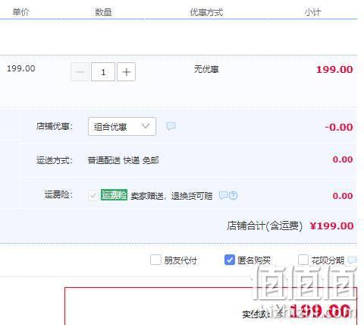Enable the 花呗分期 checkbox
The height and width of the screenshot is (325, 364).
(x=303, y=260)
